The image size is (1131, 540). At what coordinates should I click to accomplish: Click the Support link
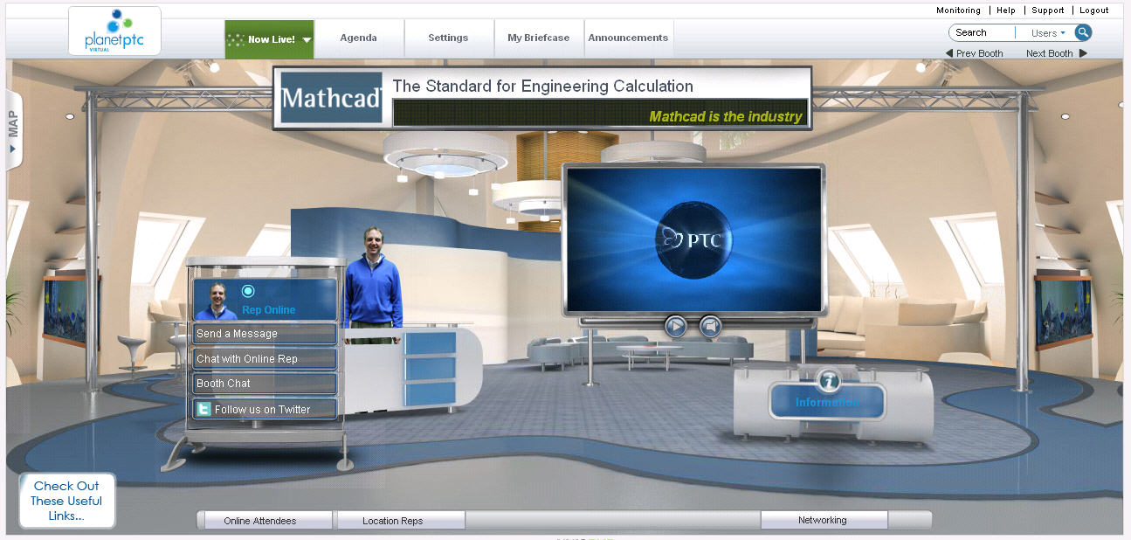(1048, 10)
